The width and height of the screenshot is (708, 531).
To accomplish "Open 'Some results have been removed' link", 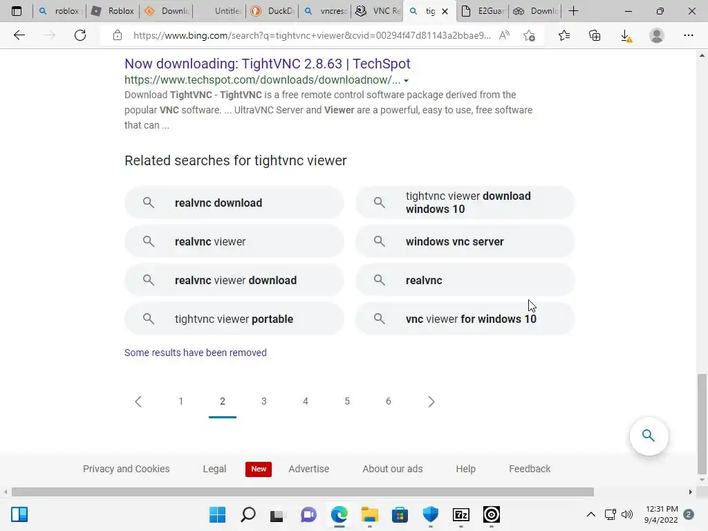I will click(196, 353).
